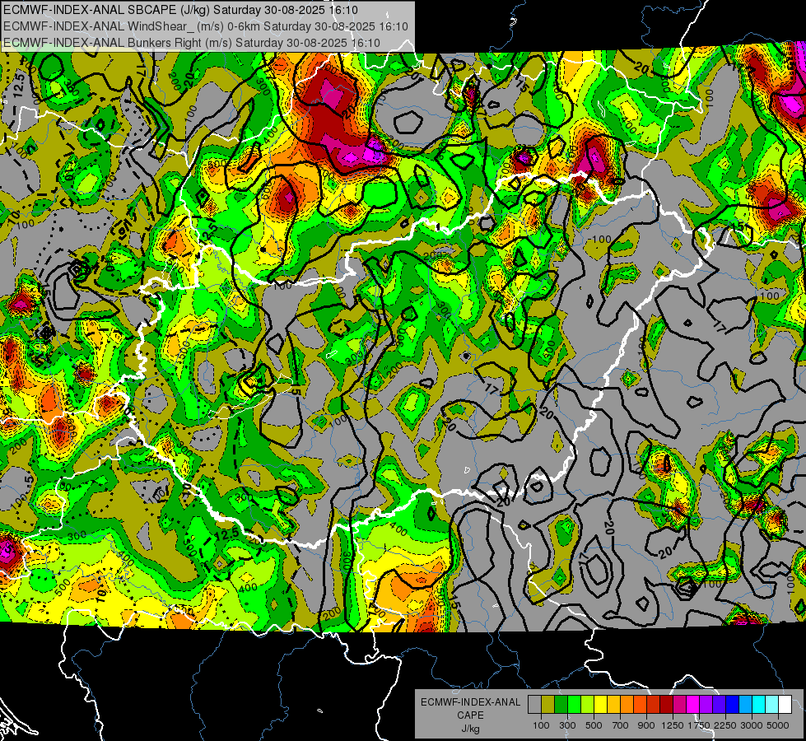Select the bright green swatch after 300

[x=574, y=704]
